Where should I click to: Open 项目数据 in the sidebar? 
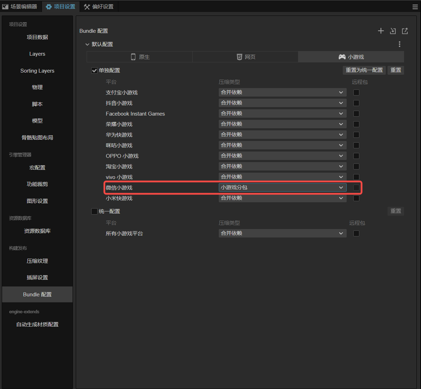(37, 37)
